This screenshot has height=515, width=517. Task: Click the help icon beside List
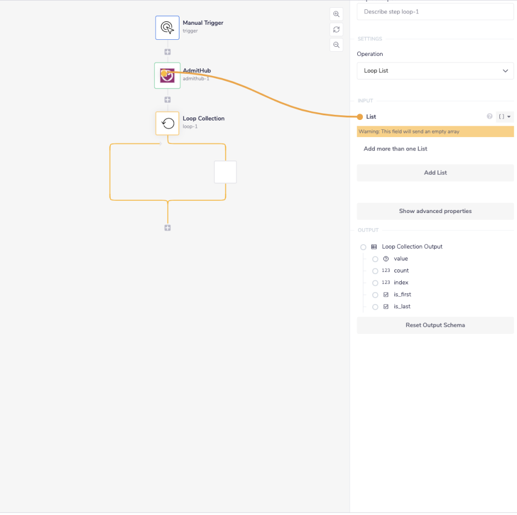(490, 117)
